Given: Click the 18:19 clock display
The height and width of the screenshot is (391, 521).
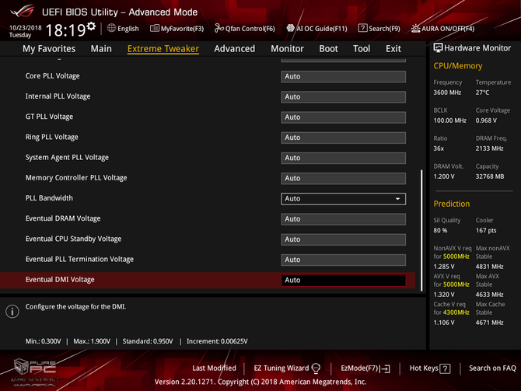Looking at the screenshot, I should [x=65, y=30].
